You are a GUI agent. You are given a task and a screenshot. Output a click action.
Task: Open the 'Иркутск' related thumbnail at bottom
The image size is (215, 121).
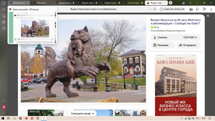coord(46,113)
